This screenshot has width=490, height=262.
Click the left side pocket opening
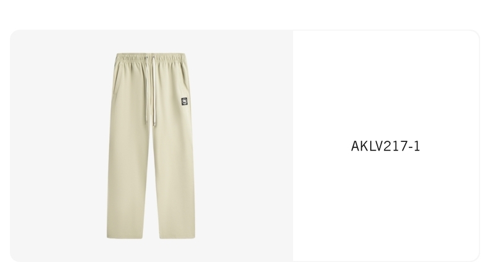(116, 78)
